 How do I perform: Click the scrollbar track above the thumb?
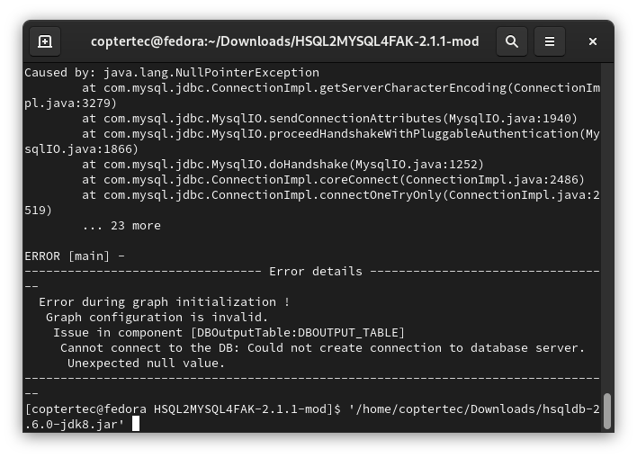[607, 228]
